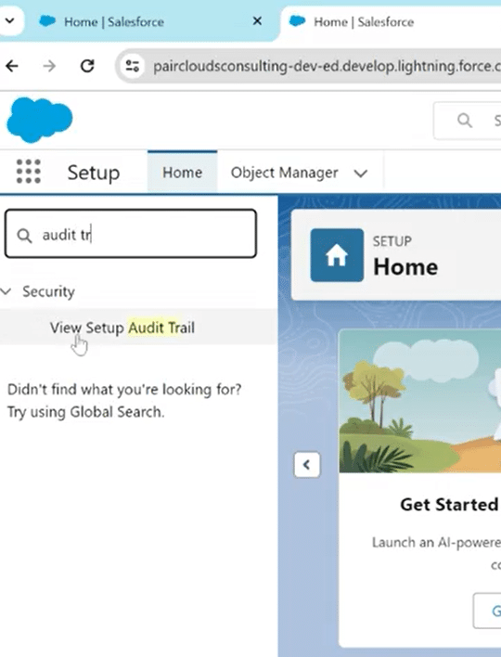Viewport: 501px width, 657px height.
Task: Click the browser Back arrow
Action: pos(12,66)
